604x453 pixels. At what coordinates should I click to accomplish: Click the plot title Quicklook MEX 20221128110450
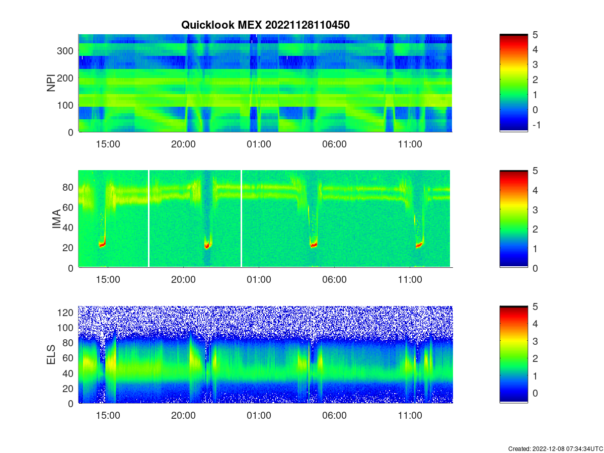(265, 25)
